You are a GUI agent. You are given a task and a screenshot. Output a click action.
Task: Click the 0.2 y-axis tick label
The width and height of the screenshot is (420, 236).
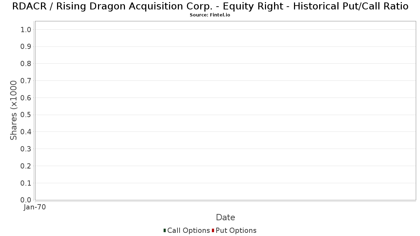click(x=26, y=166)
